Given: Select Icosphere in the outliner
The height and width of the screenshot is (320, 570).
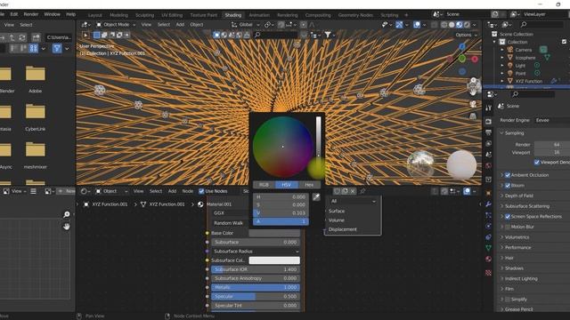Looking at the screenshot, I should [x=525, y=58].
